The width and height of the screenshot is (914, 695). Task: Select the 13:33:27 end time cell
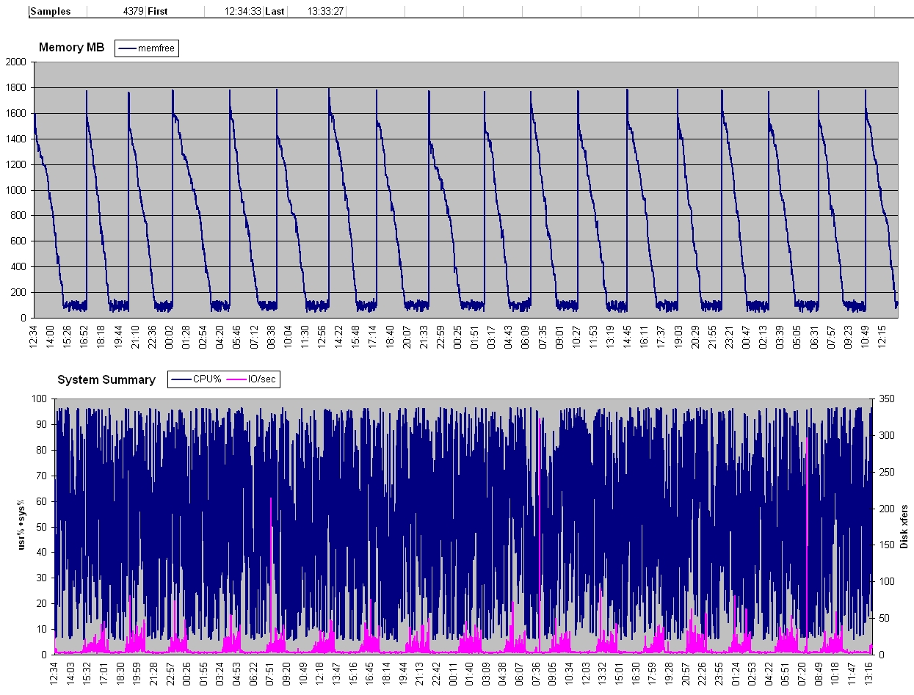click(325, 11)
